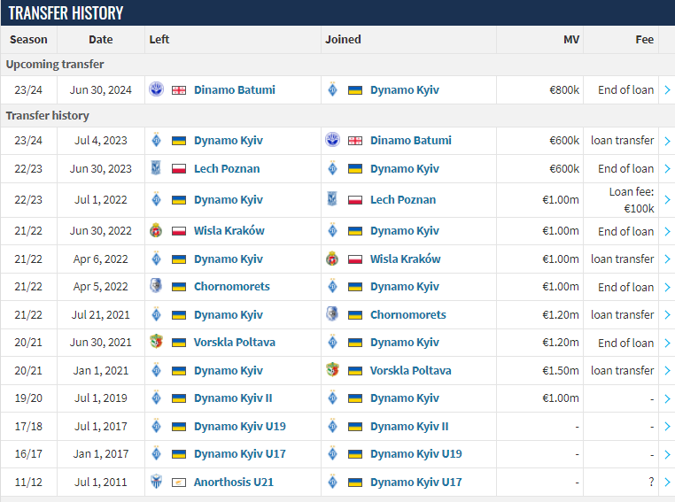Open details arrow for Jul 1, 2011 transfer

coord(667,483)
